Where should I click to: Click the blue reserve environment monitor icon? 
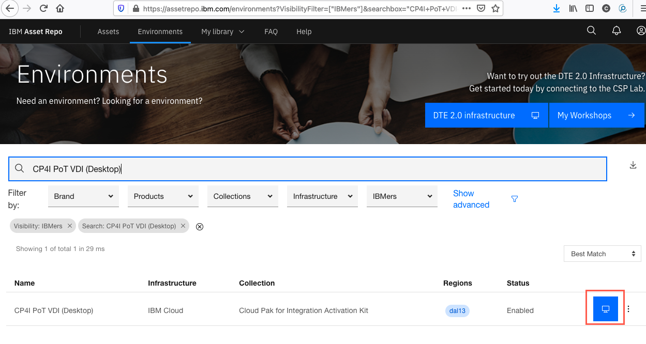pos(606,309)
